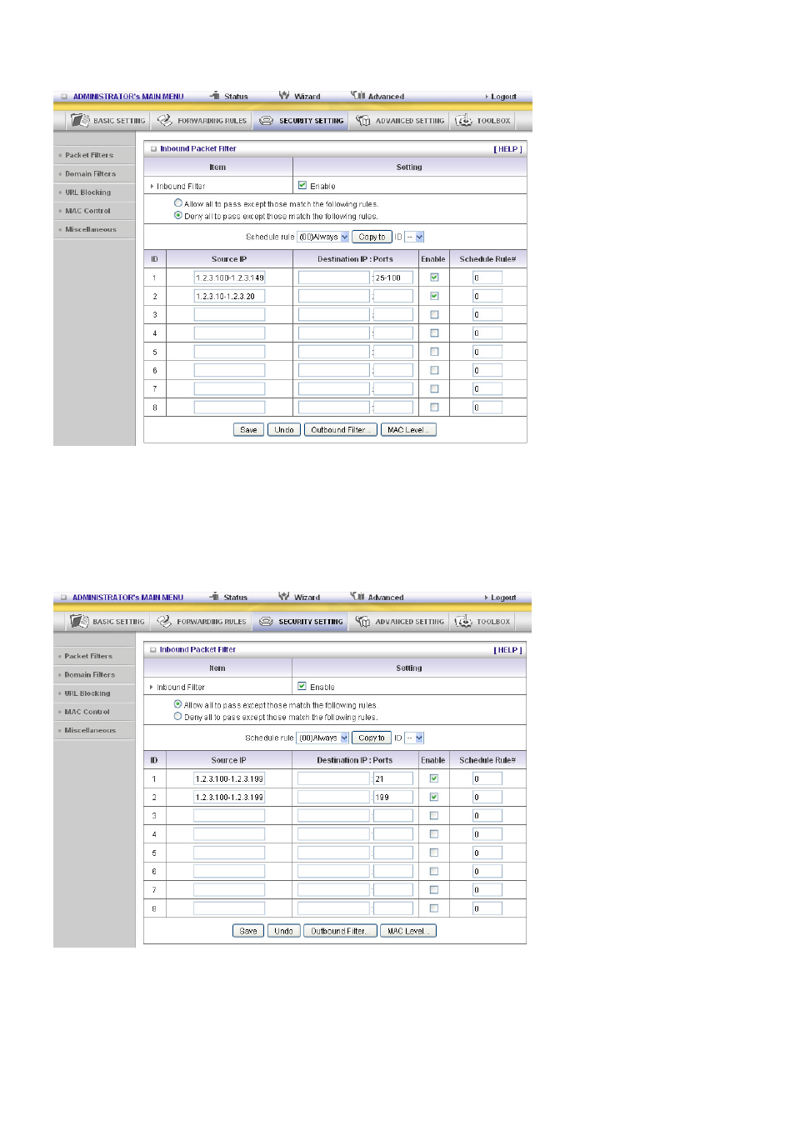
Task: Toggle Inbound Filter Enable checkbox in lower screenshot
Action: [302, 686]
